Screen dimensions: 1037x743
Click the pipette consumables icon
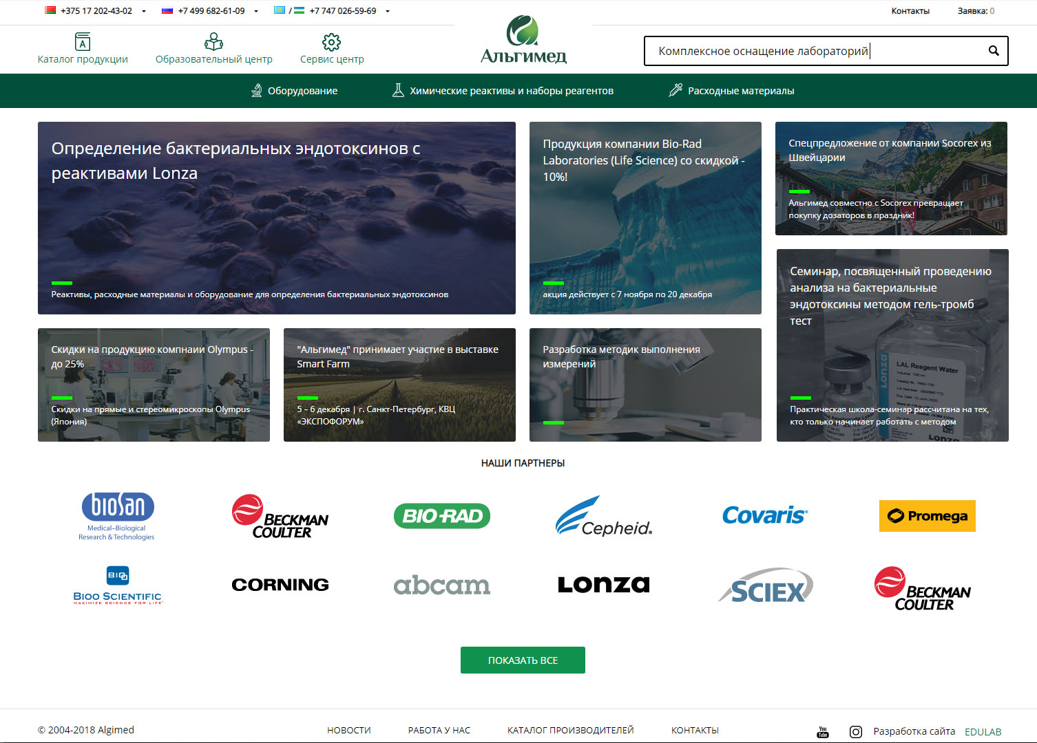pyautogui.click(x=675, y=90)
